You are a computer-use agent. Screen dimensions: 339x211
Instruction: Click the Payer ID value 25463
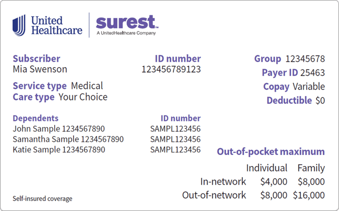pos(312,72)
